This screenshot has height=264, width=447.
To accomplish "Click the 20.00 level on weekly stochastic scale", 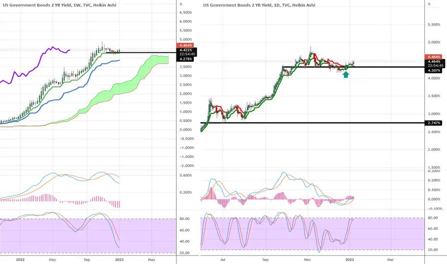I will [185, 253].
